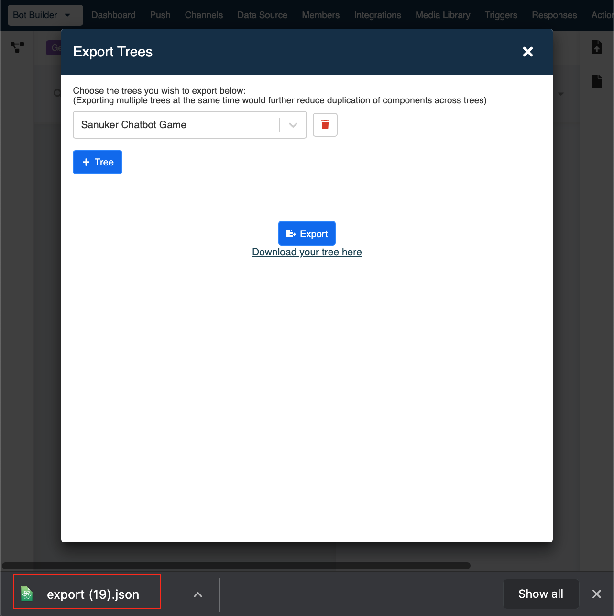This screenshot has height=616, width=614.
Task: Delete the selected tree with trash icon
Action: [x=325, y=125]
